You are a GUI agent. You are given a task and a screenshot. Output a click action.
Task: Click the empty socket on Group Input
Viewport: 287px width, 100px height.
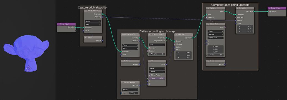(x=76, y=30)
